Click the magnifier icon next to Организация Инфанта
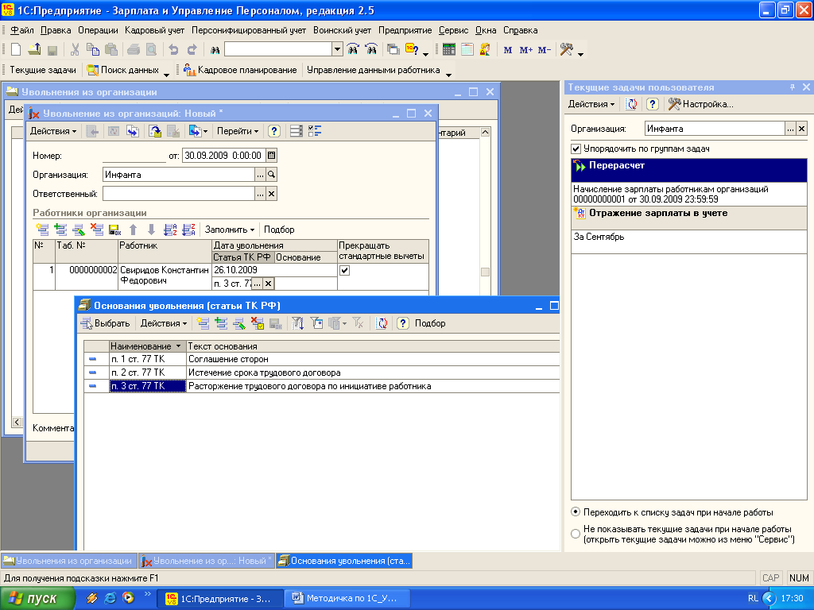Screen dimensions: 814x610 pos(272,175)
